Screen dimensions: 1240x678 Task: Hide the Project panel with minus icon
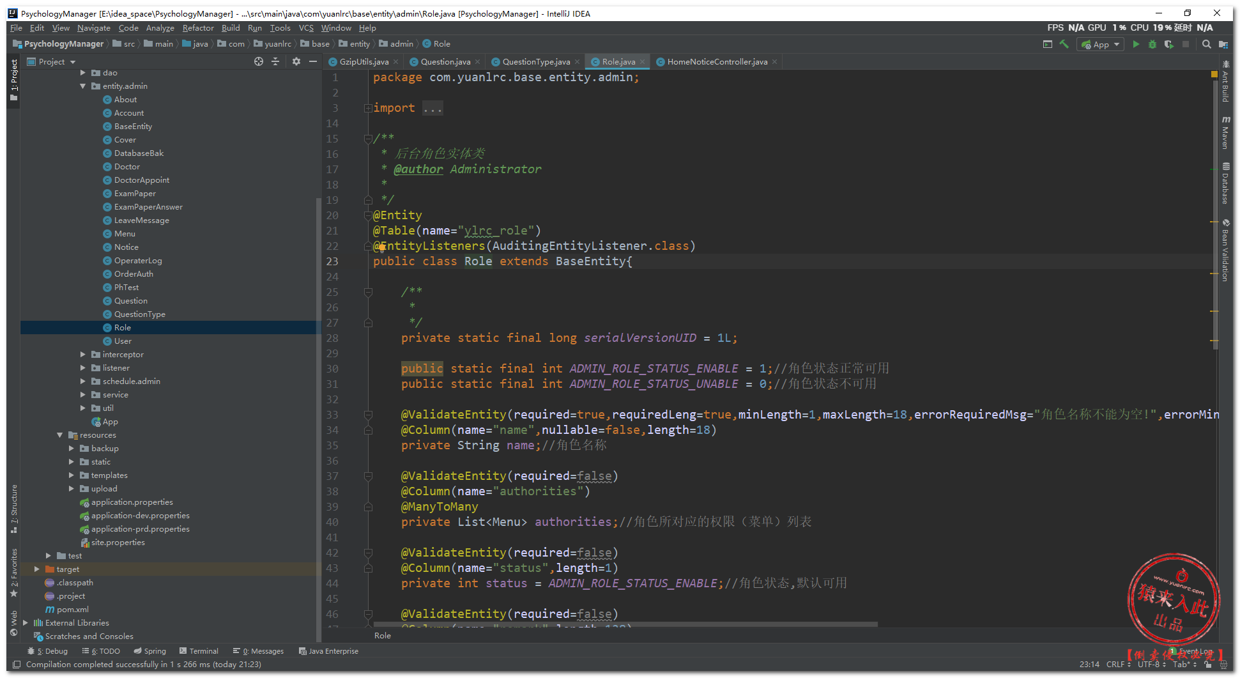pos(312,61)
